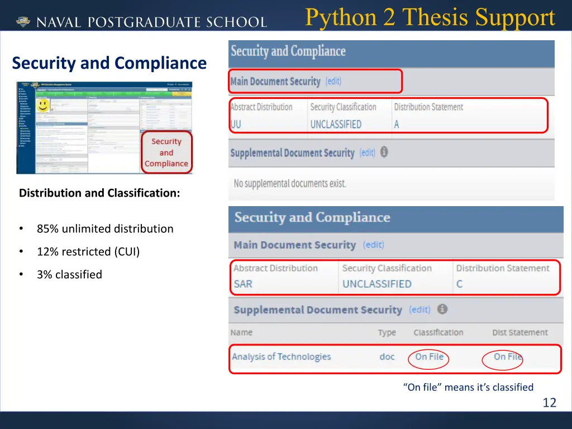Click the 'Type' column header
Viewport: 572px width, 429px height.
[x=387, y=332]
